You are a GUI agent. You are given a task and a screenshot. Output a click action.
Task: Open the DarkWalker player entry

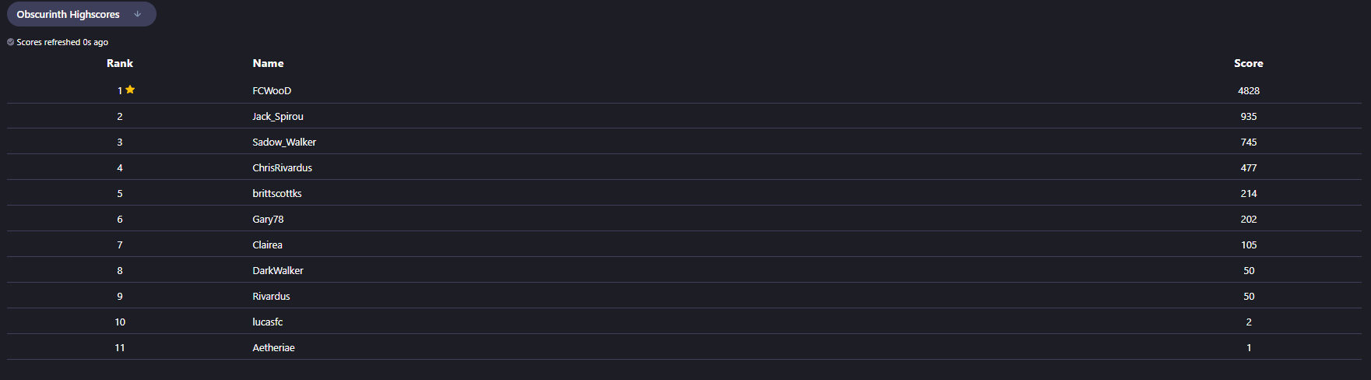278,270
